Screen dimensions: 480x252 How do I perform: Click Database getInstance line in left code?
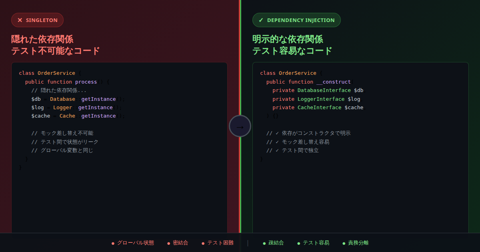[x=78, y=99]
